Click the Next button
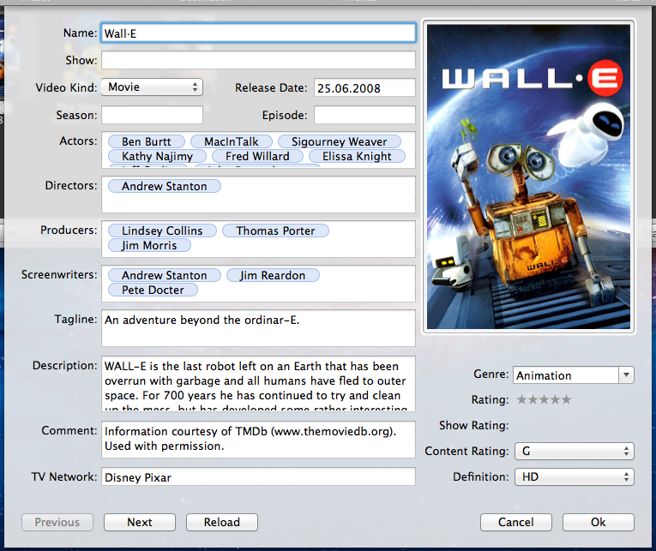This screenshot has height=551, width=656. coord(140,522)
